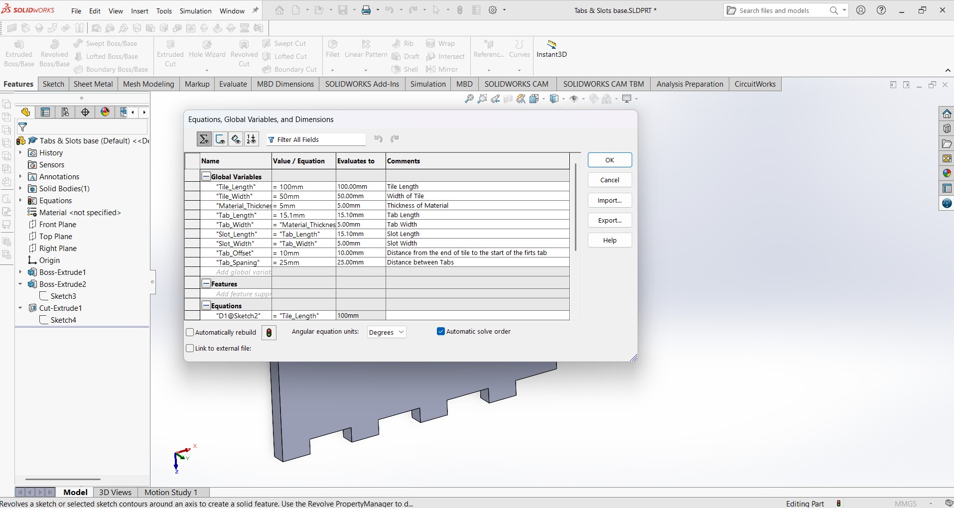
Task: Expand the History tree node
Action: 20,152
